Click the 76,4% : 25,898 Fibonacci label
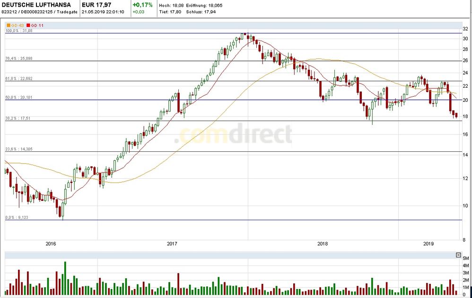Image resolution: width=472 pixels, height=298 pixels. pyautogui.click(x=18, y=58)
